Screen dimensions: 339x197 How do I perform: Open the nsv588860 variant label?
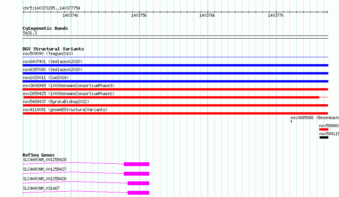pyautogui.click(x=329, y=126)
